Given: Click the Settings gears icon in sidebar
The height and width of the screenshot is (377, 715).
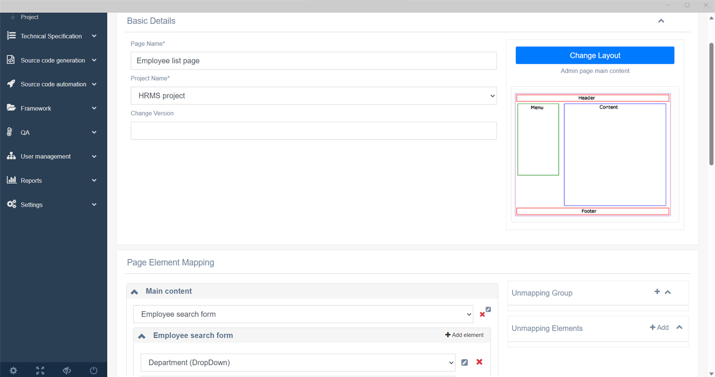Looking at the screenshot, I should (11, 204).
